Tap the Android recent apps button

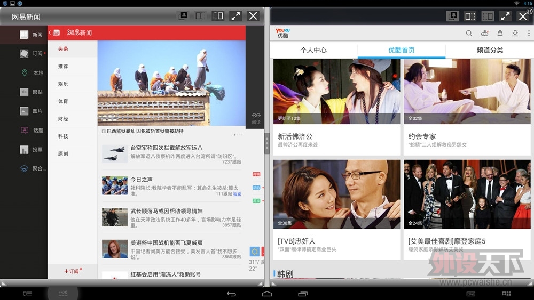click(303, 294)
